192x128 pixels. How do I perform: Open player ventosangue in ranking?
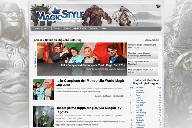point(140,125)
